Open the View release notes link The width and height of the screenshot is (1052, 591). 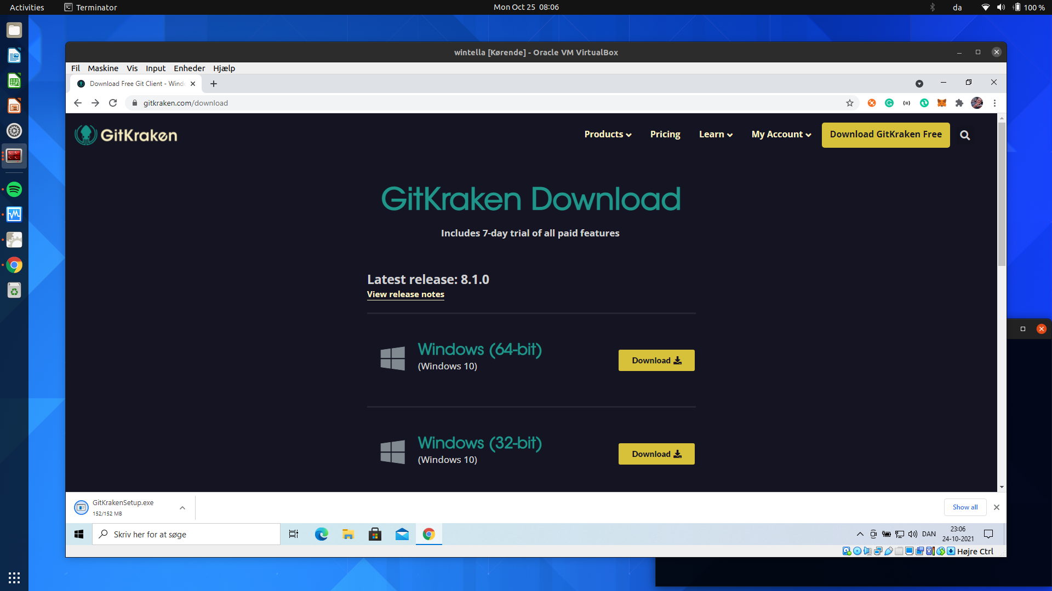click(405, 294)
